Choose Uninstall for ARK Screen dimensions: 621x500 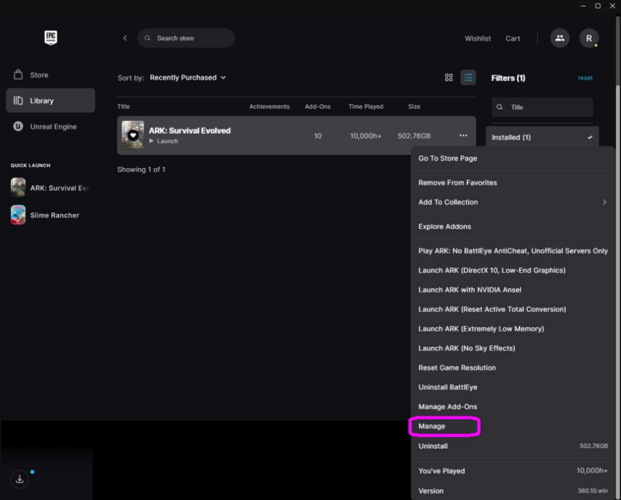coord(513,446)
